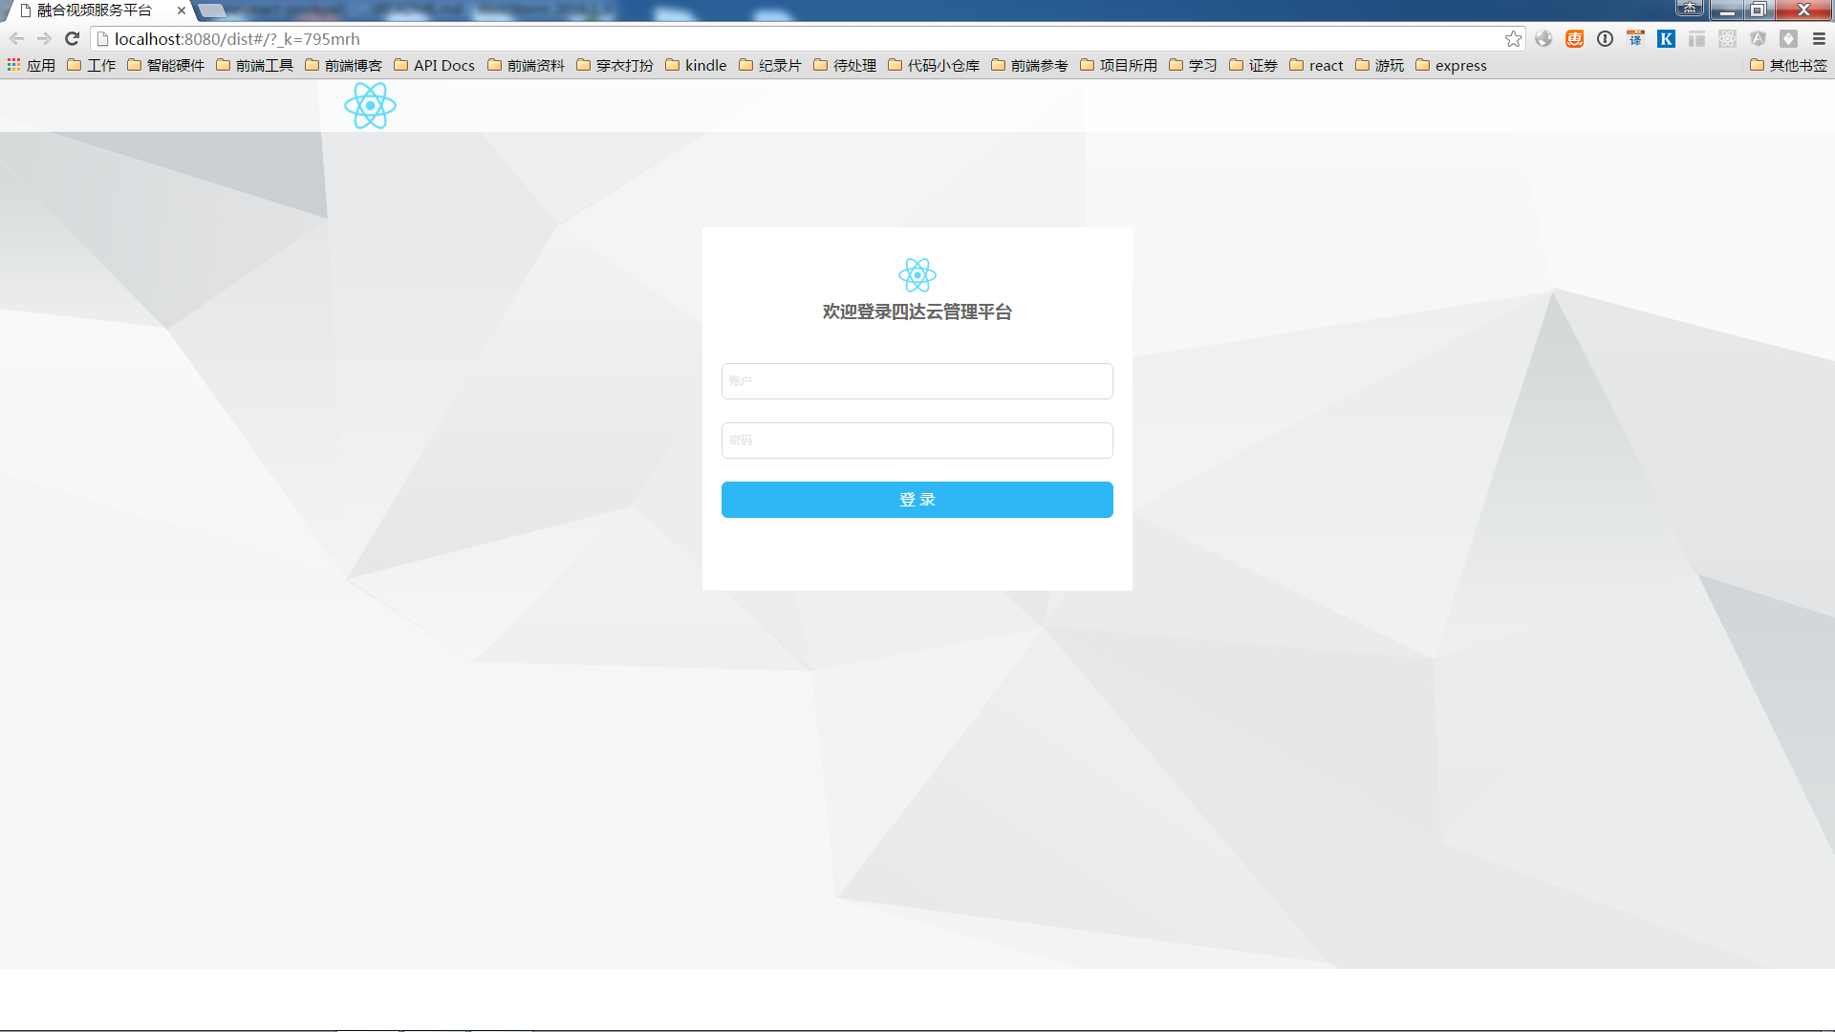Open the Chrome hamburger menu
The width and height of the screenshot is (1835, 1032).
(x=1819, y=39)
